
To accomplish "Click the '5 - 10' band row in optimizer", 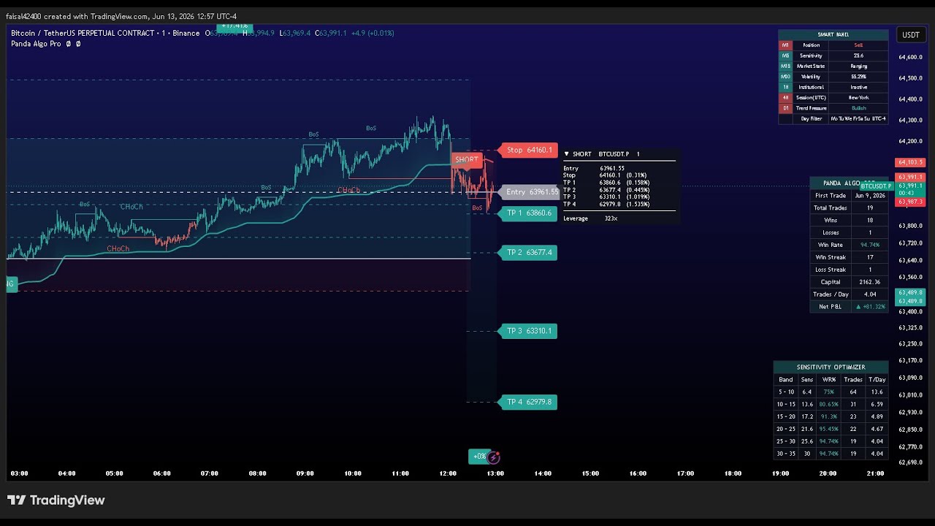I will pos(831,392).
